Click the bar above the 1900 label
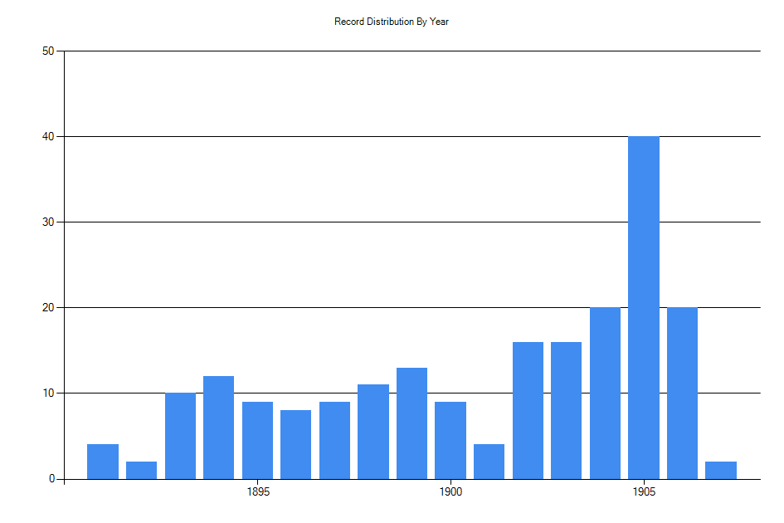This screenshot has height=523, width=784. 450,441
